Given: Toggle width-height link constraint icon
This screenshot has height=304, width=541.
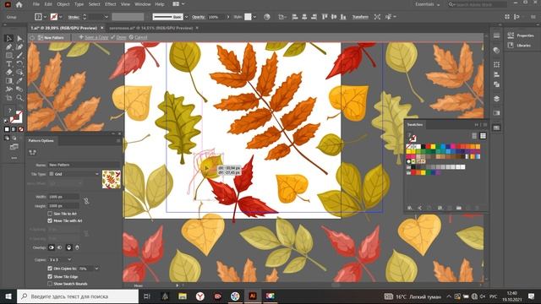Looking at the screenshot, I should 86,201.
